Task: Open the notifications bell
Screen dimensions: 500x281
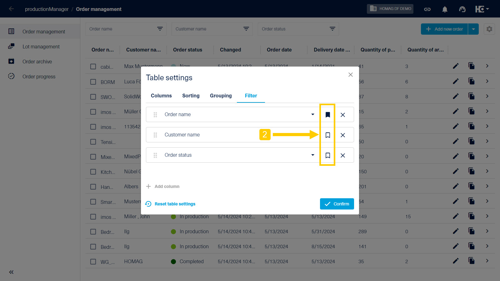Action: (x=444, y=9)
